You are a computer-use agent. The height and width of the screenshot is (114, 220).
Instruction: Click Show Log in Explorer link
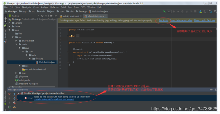(204, 20)
